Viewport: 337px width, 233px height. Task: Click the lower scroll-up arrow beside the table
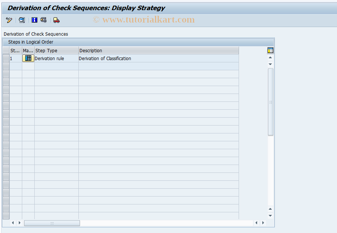(x=270, y=209)
